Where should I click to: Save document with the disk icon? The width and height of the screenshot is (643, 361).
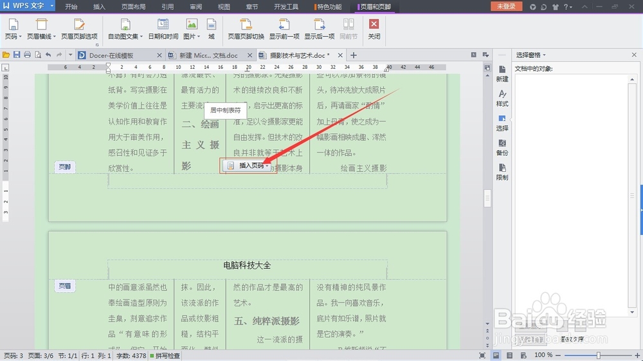coord(17,55)
